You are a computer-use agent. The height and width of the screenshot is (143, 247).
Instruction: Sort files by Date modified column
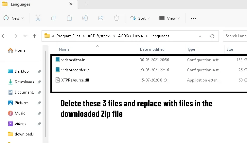[152, 49]
